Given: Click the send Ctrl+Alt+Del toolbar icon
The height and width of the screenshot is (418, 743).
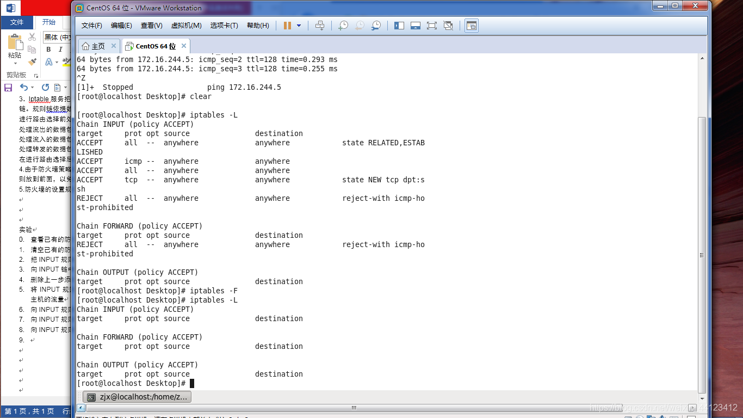Looking at the screenshot, I should (x=320, y=26).
